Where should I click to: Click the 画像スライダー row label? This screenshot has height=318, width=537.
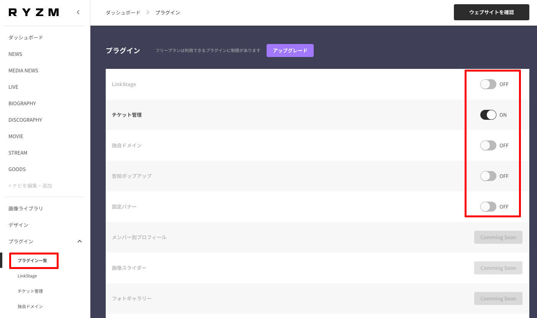click(129, 268)
